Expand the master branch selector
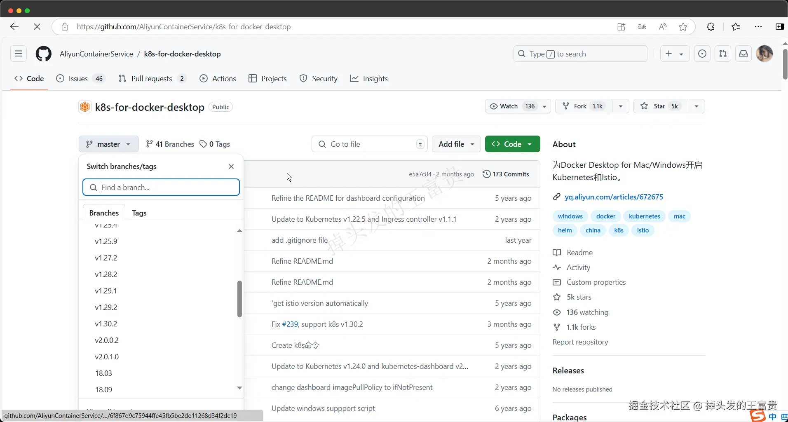 coord(108,144)
